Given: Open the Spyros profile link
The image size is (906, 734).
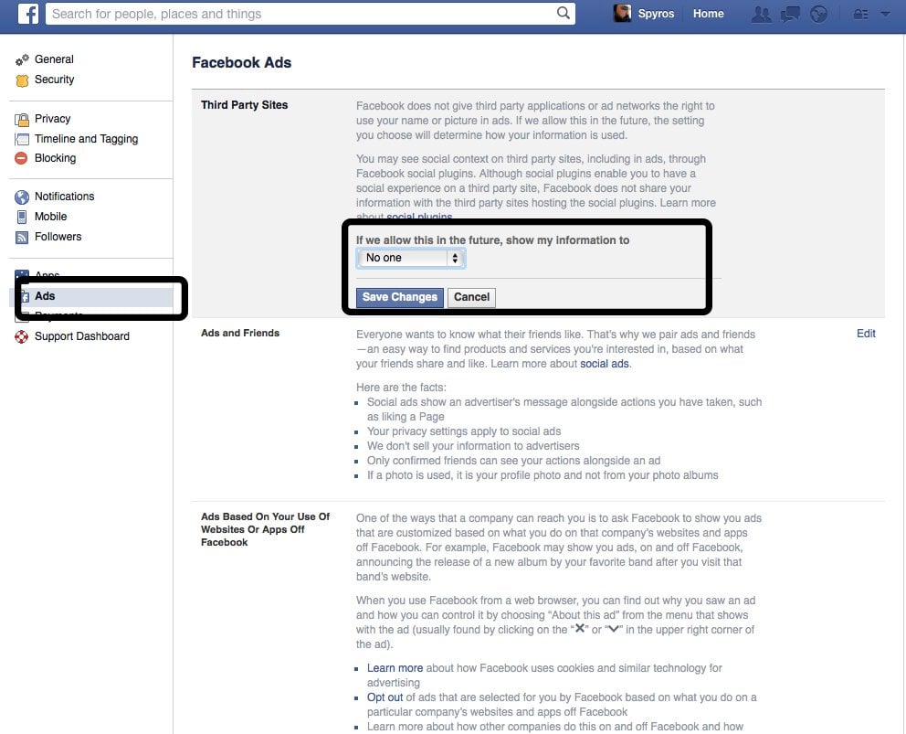Looking at the screenshot, I should [656, 14].
